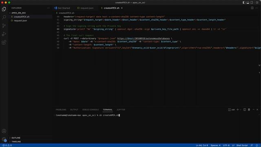Viewport: 261px width, 147px height.
Task: Click the createAPEX.sh breadcrumb
Action: click(66, 13)
